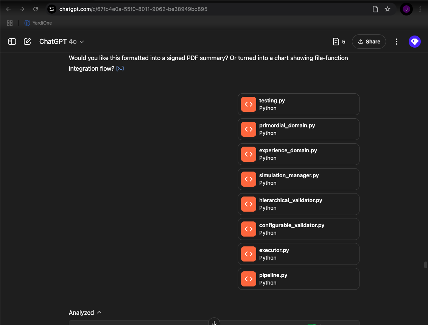This screenshot has width=428, height=325.
Task: Open Chrome browser three-dot menu
Action: pos(420,9)
